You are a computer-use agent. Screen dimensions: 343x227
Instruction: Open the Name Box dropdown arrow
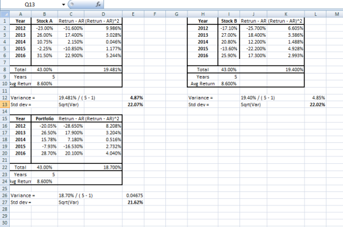tap(64, 4)
